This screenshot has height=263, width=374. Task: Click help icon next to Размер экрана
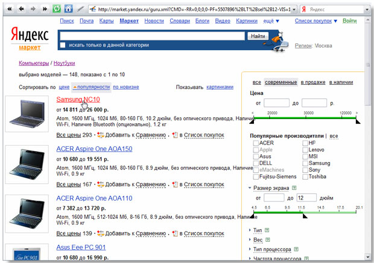(294, 188)
